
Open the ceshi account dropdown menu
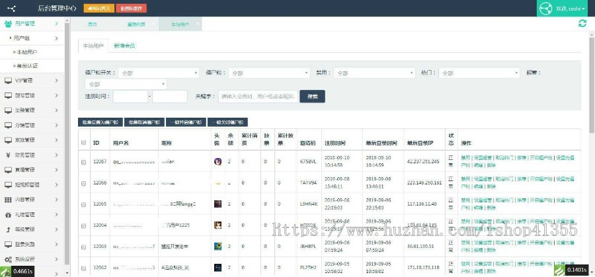(x=571, y=9)
